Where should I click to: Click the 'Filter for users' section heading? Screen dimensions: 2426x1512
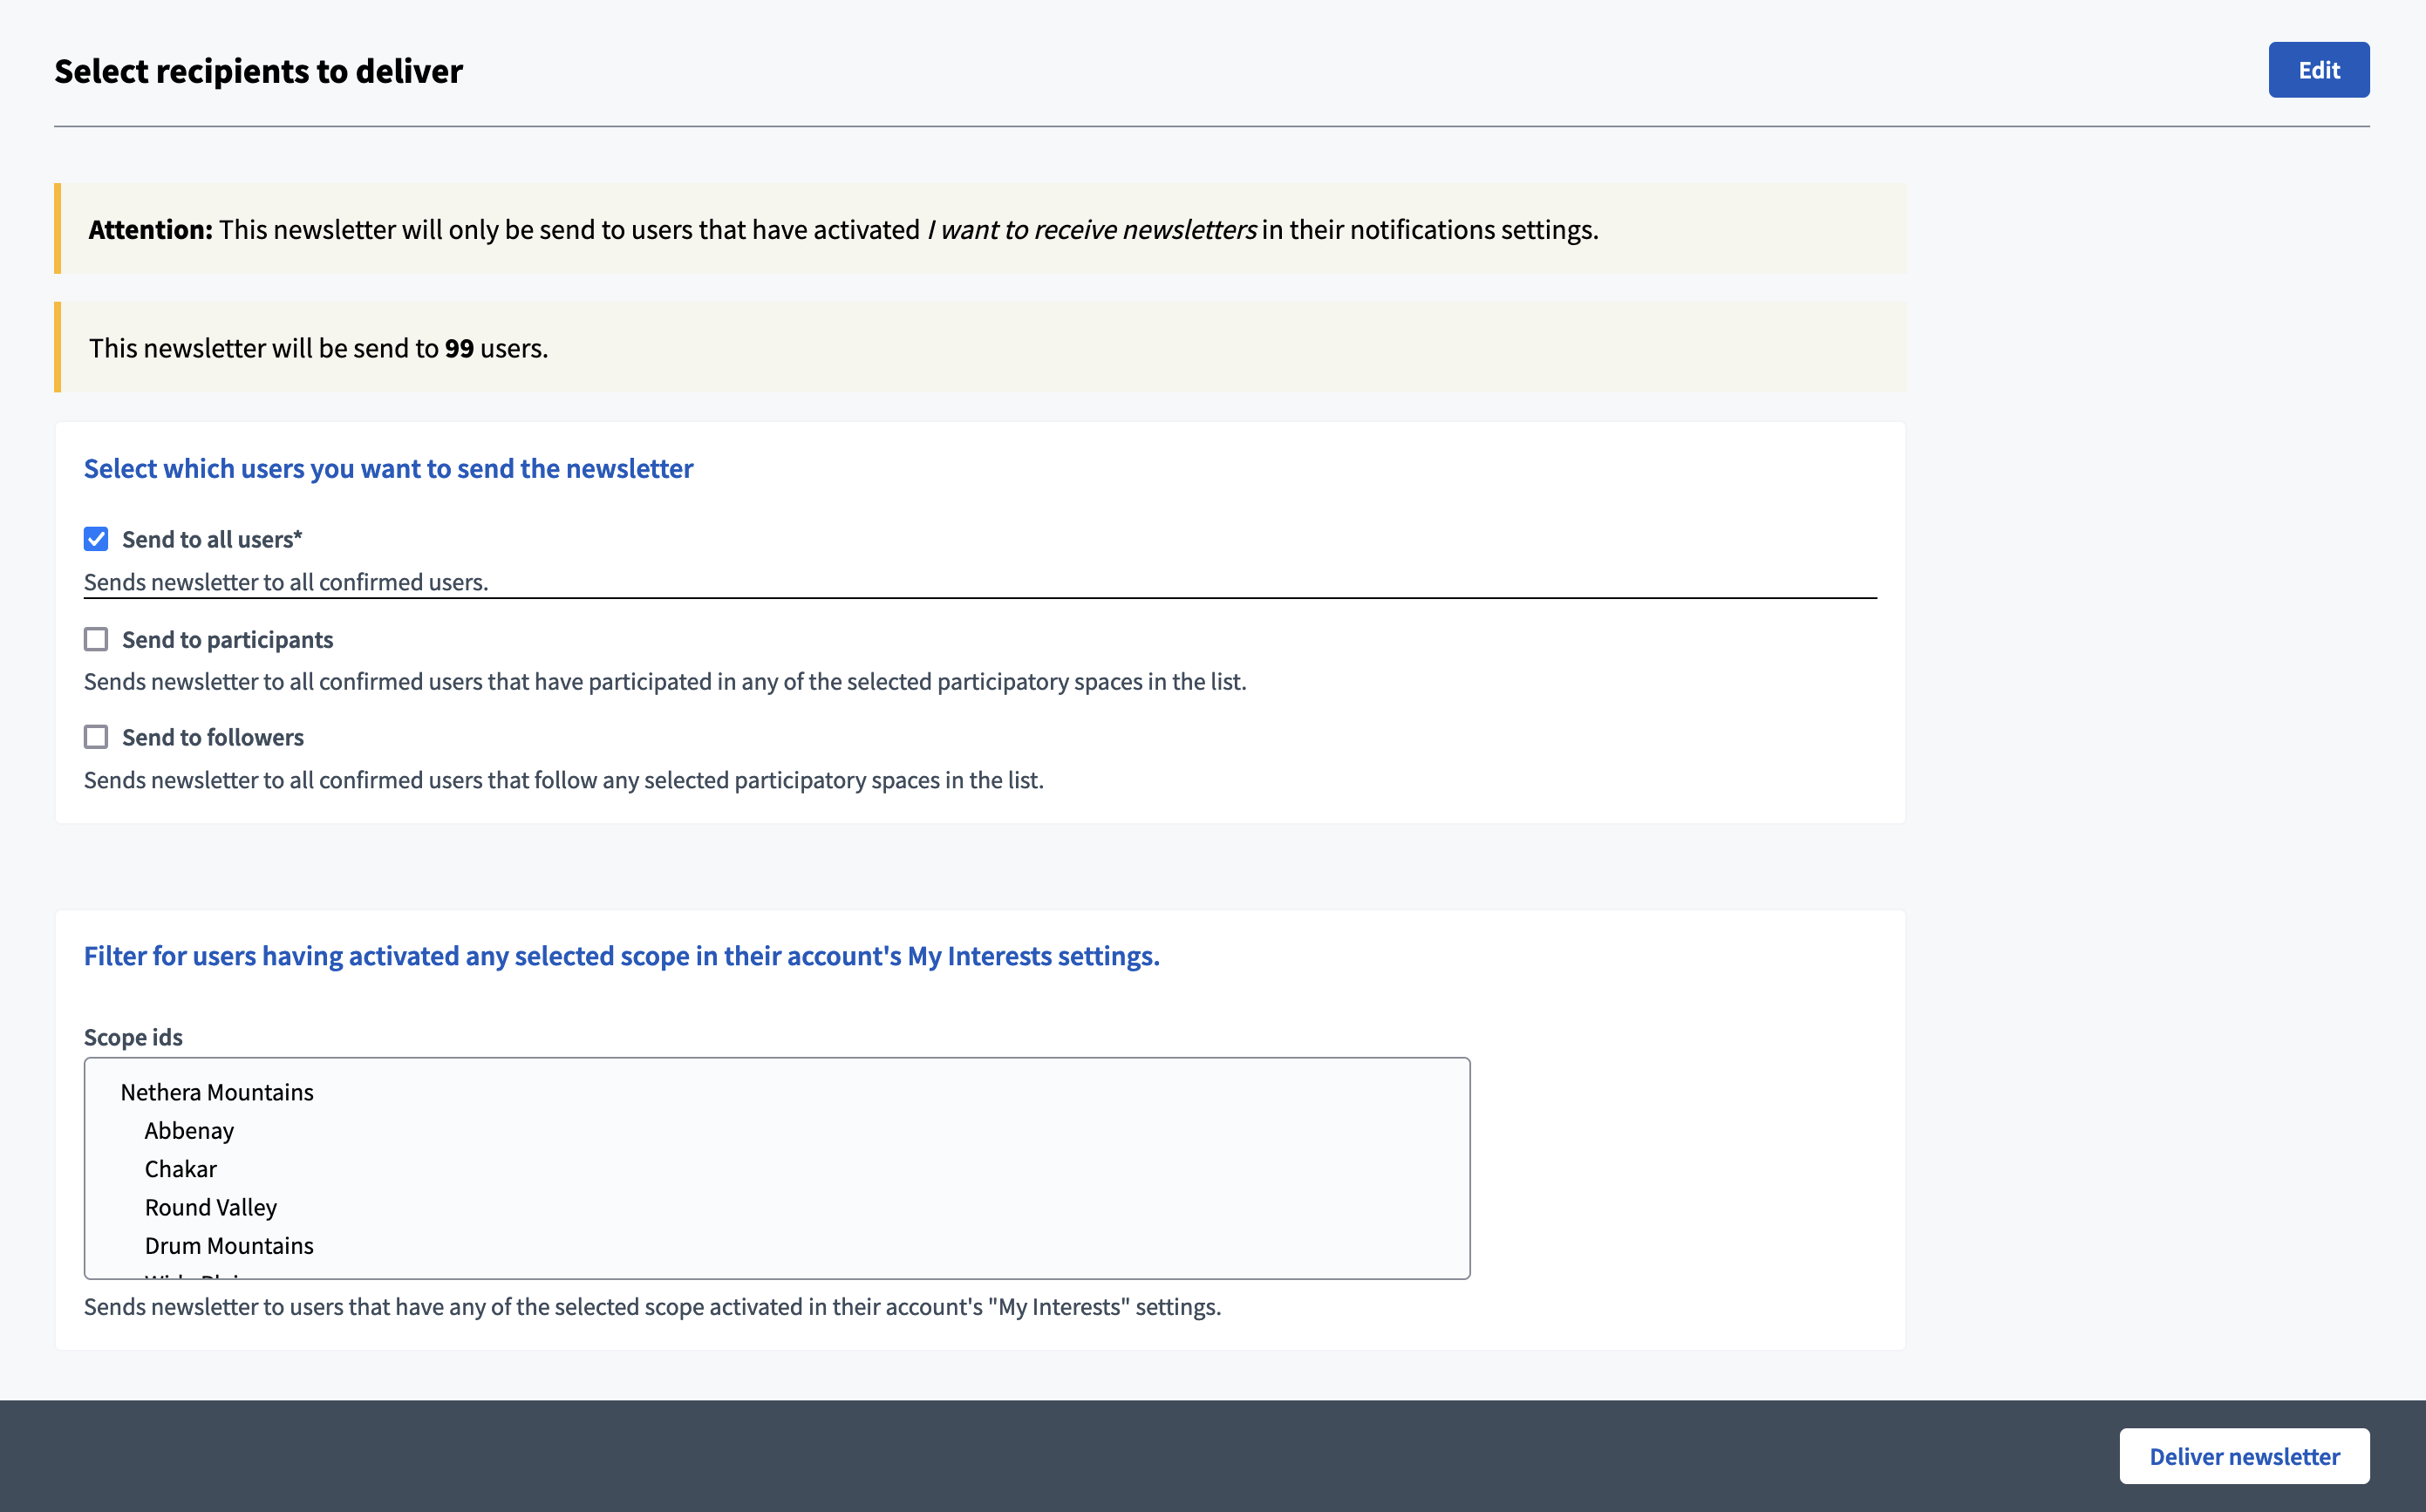coord(621,955)
